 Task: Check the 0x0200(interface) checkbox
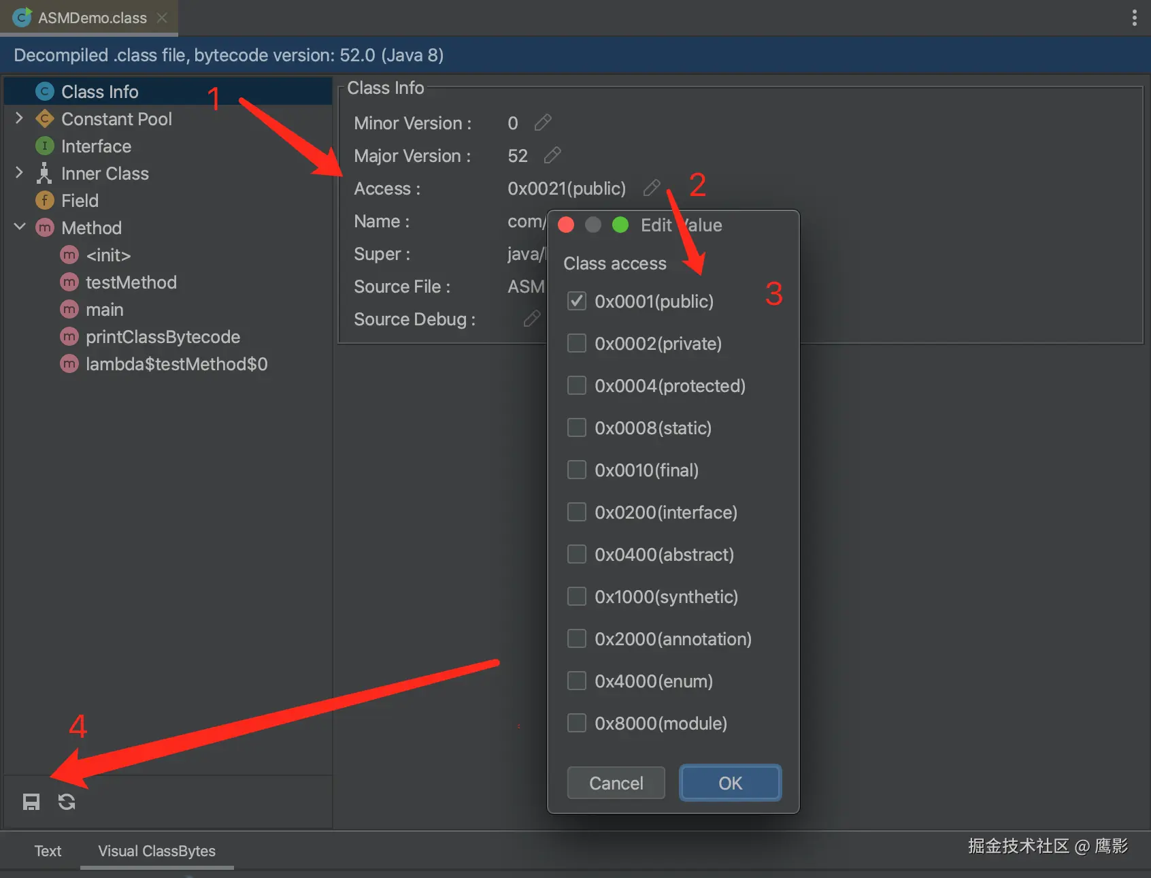point(577,512)
